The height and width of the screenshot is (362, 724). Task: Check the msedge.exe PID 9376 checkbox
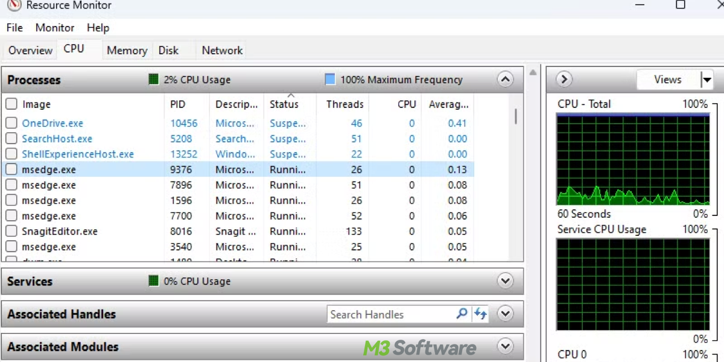click(11, 170)
